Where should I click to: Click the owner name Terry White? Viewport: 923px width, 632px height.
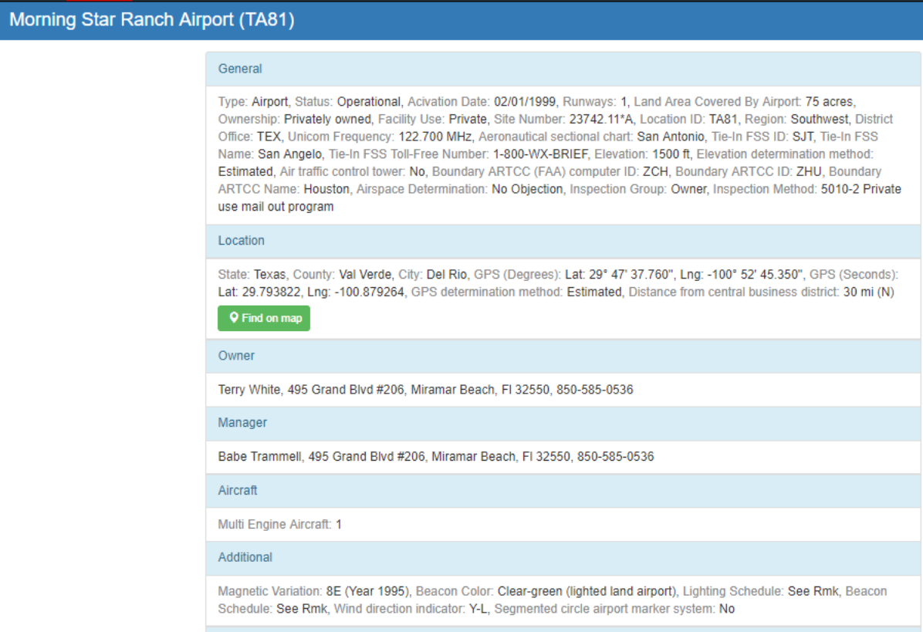pyautogui.click(x=249, y=390)
